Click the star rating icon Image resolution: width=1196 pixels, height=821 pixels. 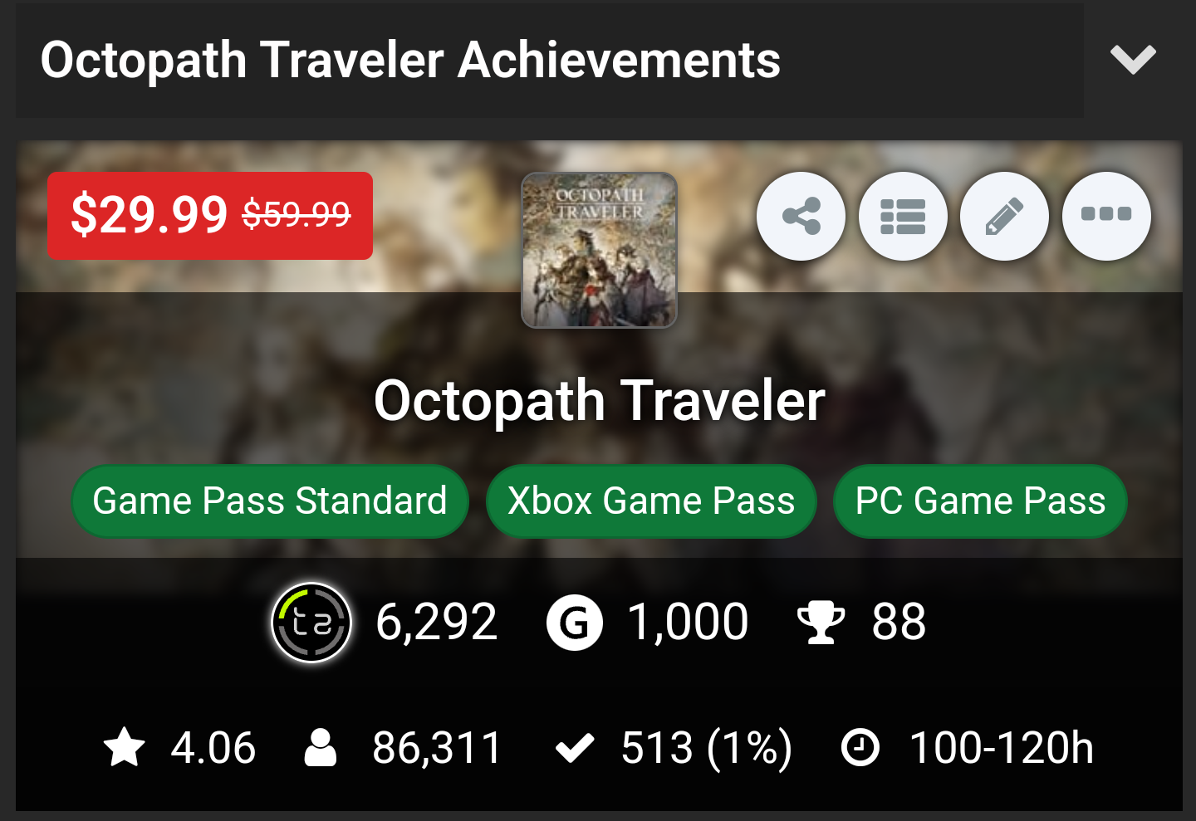[125, 747]
